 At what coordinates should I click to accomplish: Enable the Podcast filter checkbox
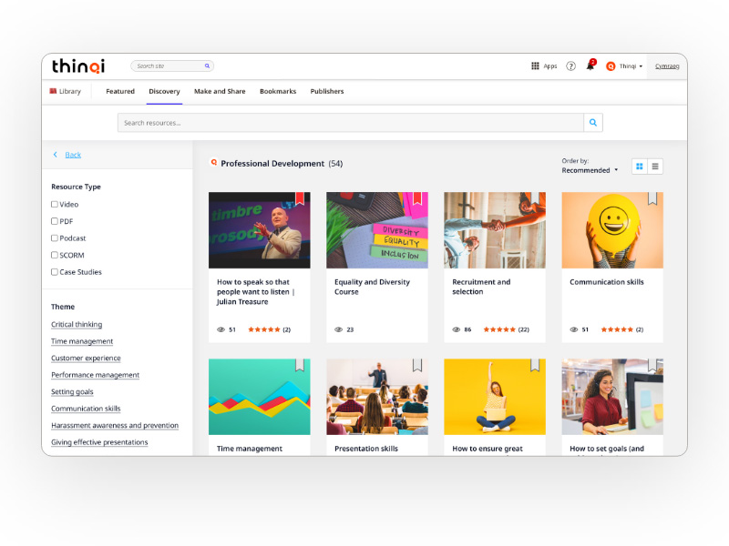(x=55, y=238)
